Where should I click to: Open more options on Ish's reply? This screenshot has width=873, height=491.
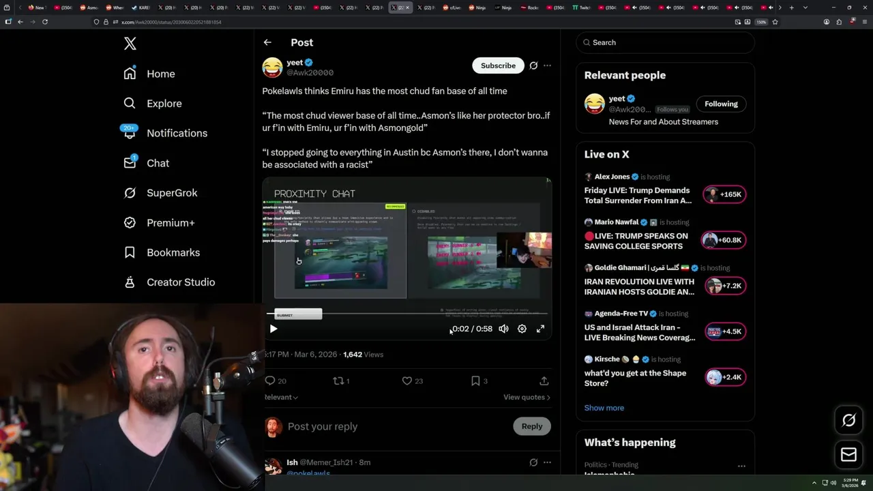tap(547, 462)
